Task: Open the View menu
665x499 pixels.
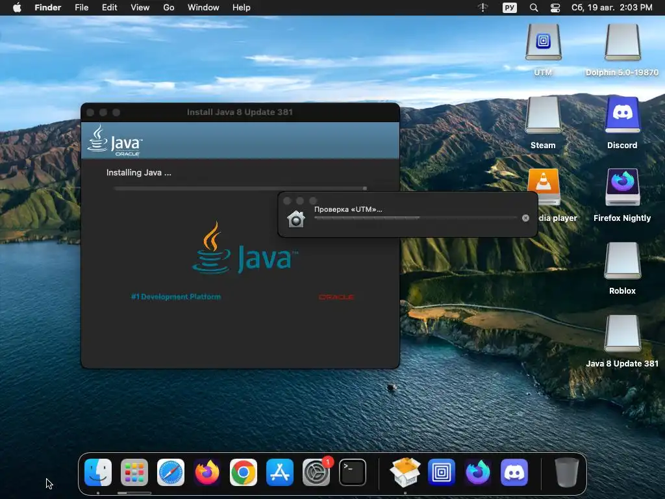Action: 140,8
